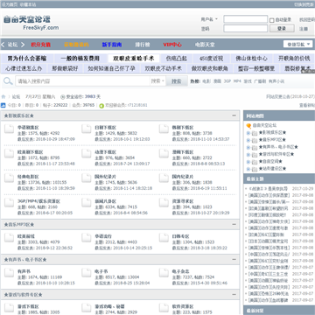Click the forum icon next to 经典电影区
Screen dimensions: 315x315
click(x=9, y=178)
